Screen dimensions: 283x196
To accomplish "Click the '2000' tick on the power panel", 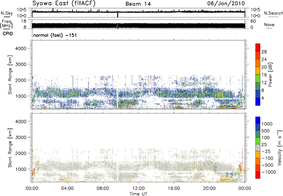I will (21, 80).
